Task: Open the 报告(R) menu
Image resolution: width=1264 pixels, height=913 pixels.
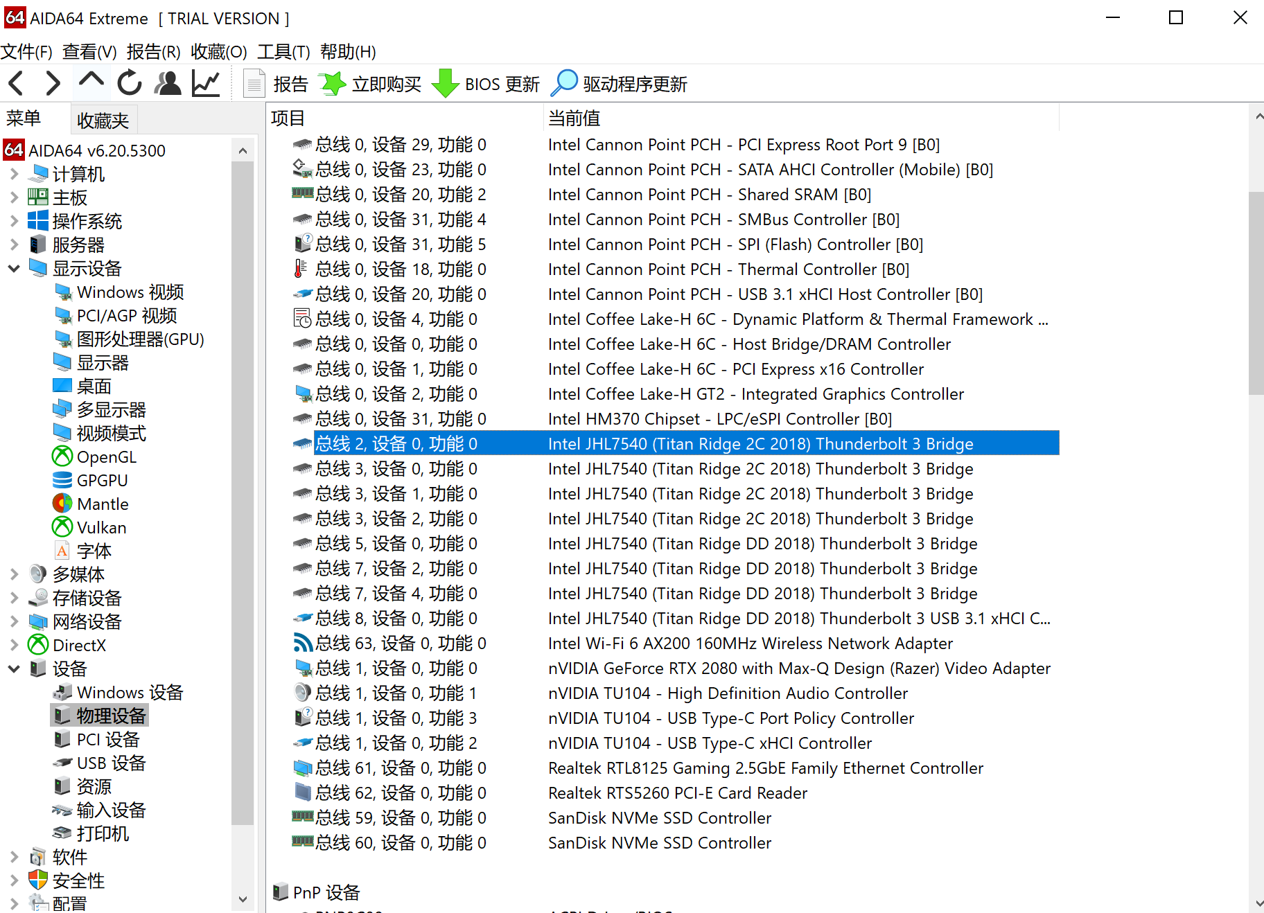Action: [x=154, y=52]
